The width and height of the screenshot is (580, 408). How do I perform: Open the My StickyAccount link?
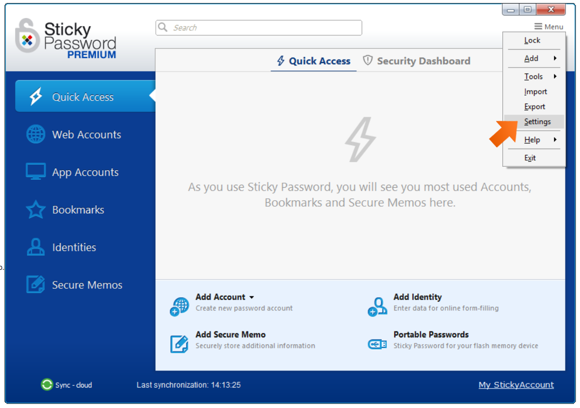tap(516, 384)
